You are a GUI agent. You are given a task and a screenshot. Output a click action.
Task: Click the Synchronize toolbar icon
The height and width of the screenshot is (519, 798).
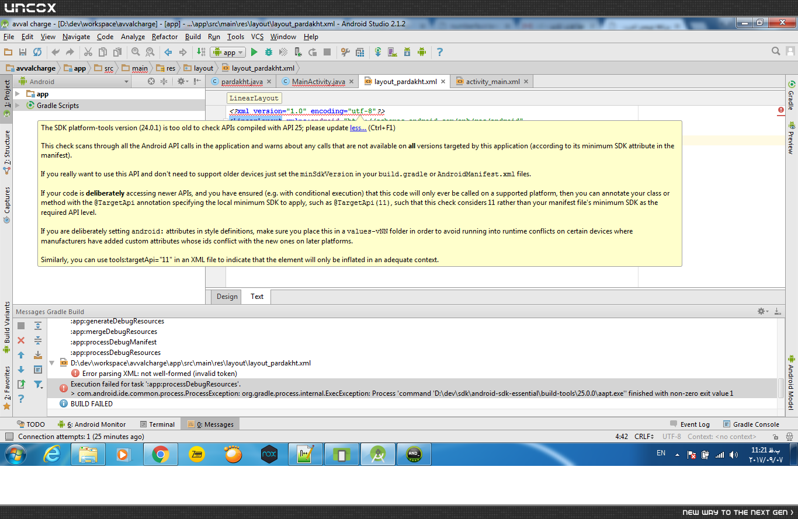pos(37,52)
